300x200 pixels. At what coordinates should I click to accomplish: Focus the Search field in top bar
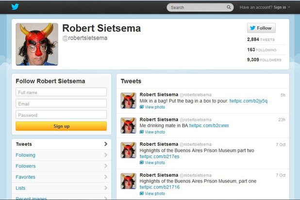point(200,7)
